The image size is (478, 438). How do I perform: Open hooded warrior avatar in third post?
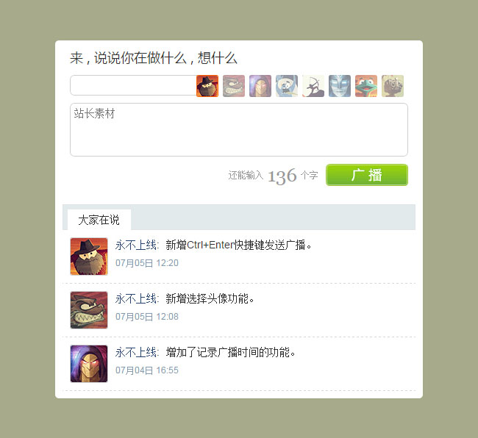click(x=89, y=364)
